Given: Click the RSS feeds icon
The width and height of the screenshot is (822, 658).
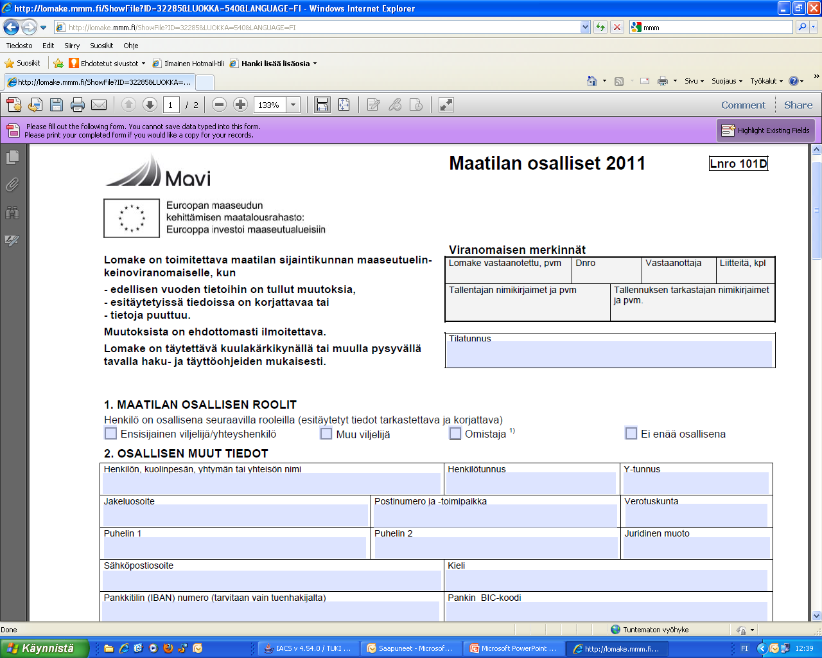Looking at the screenshot, I should point(619,81).
